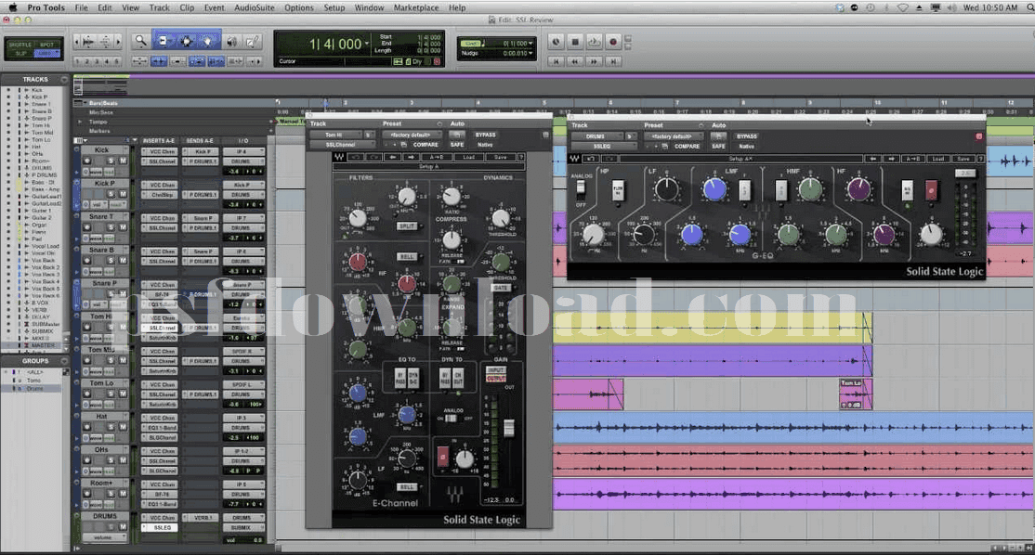Click Return to Zero transport button
This screenshot has width=1035, height=555.
coord(556,61)
